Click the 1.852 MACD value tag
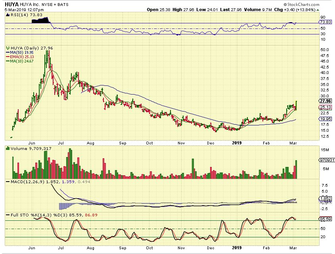Image resolution: width=335 pixels, height=254 pixels. [325, 198]
